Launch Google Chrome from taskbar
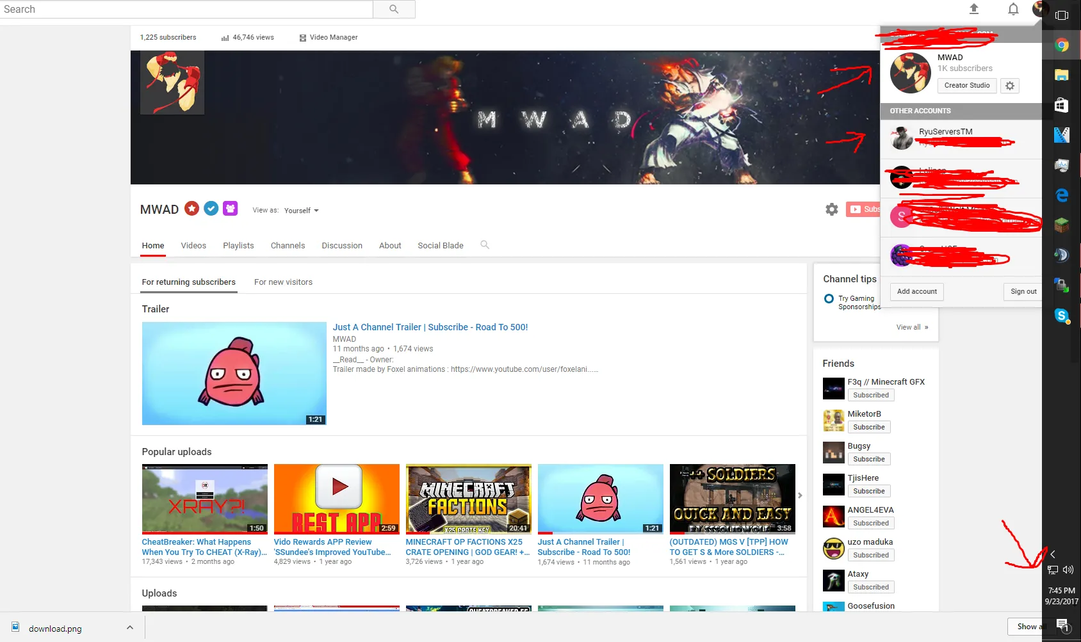 pyautogui.click(x=1062, y=45)
